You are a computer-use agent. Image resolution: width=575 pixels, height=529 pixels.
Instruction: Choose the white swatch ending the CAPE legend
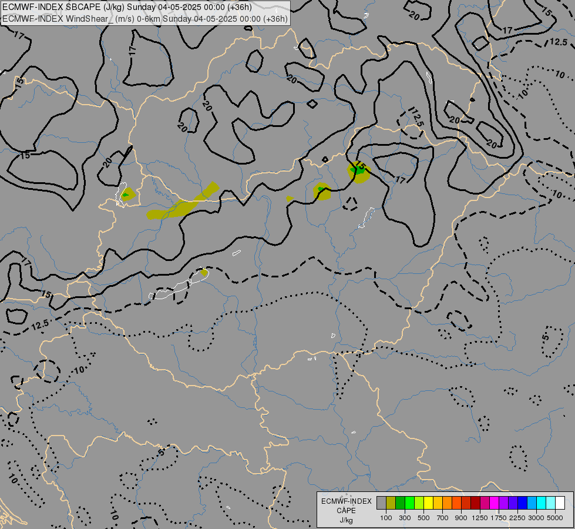[560, 503]
